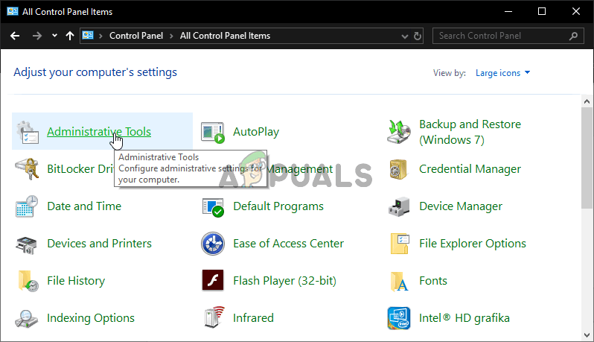Click the Search Control Panel field
This screenshot has width=594, height=342.
coord(502,36)
